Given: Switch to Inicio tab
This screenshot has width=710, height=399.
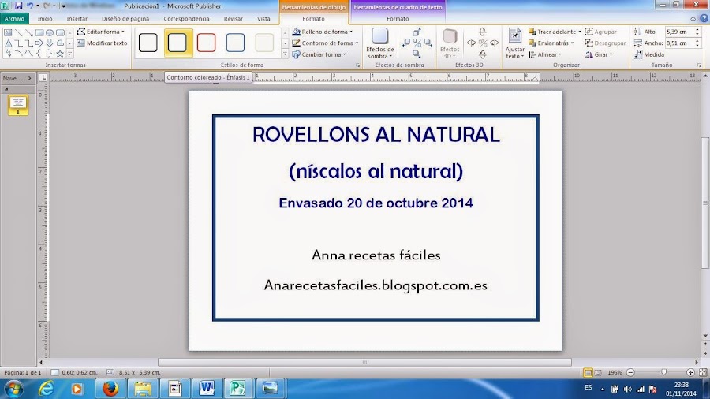Looking at the screenshot, I should (x=45, y=19).
